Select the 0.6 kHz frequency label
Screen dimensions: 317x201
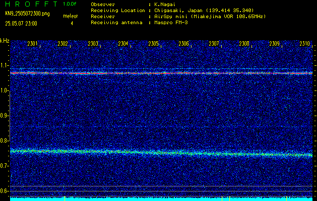point(4,191)
